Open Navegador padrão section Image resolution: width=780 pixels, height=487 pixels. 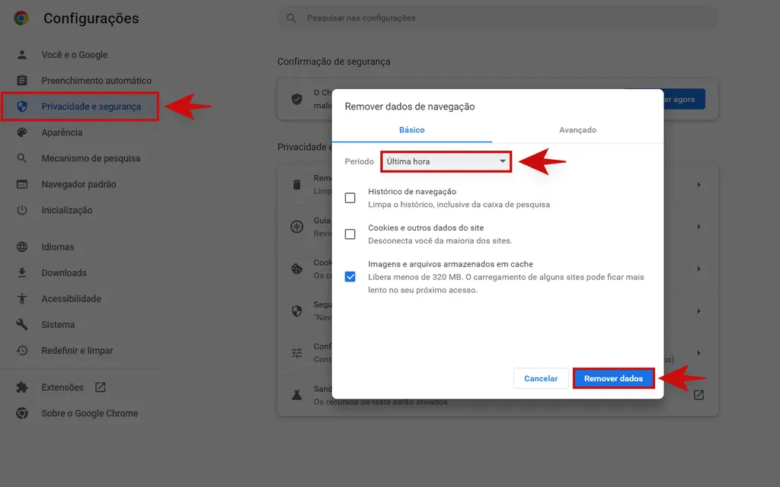78,184
